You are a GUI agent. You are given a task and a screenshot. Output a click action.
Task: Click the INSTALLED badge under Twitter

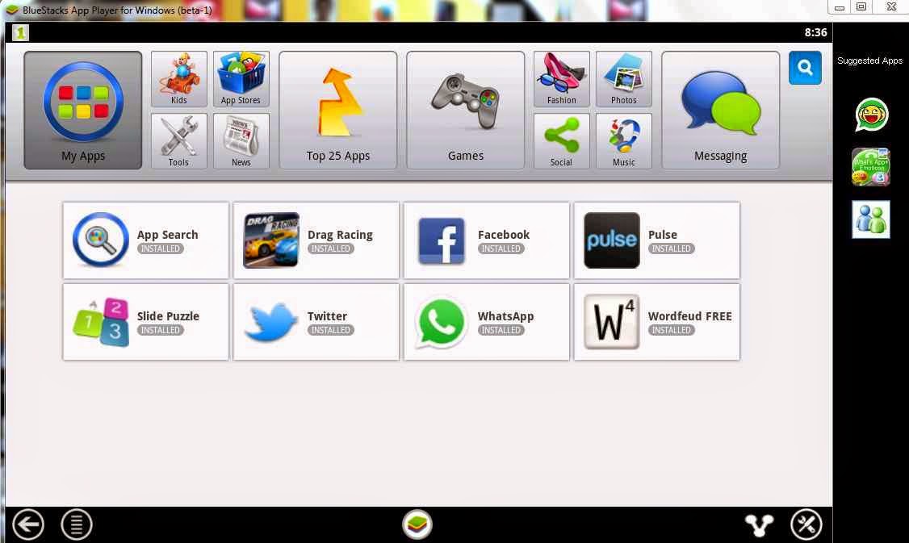330,330
